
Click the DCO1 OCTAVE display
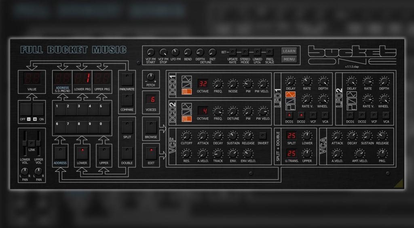coord(203,84)
